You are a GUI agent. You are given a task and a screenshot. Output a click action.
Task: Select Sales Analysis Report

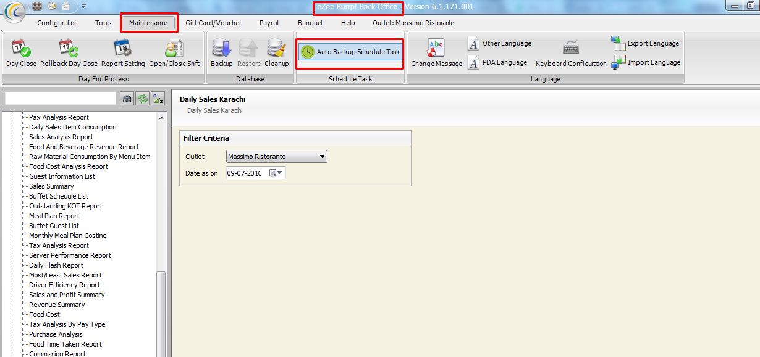[x=61, y=137]
